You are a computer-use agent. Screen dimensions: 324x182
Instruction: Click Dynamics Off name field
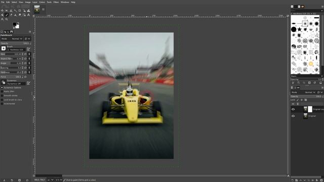point(16,84)
